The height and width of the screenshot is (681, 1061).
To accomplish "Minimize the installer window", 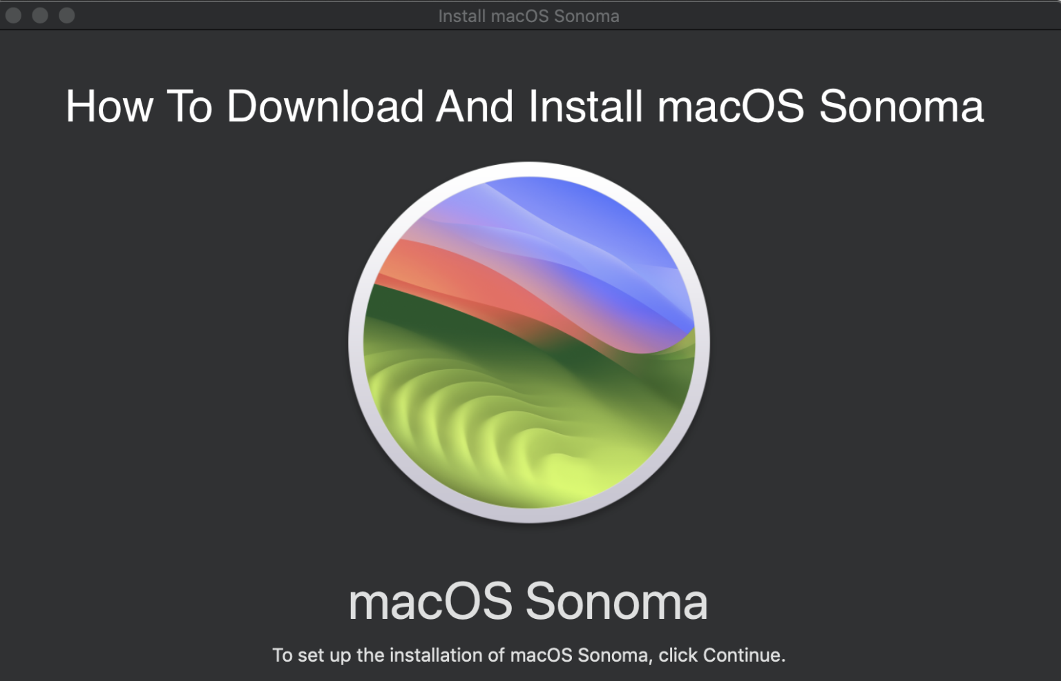I will tap(40, 15).
